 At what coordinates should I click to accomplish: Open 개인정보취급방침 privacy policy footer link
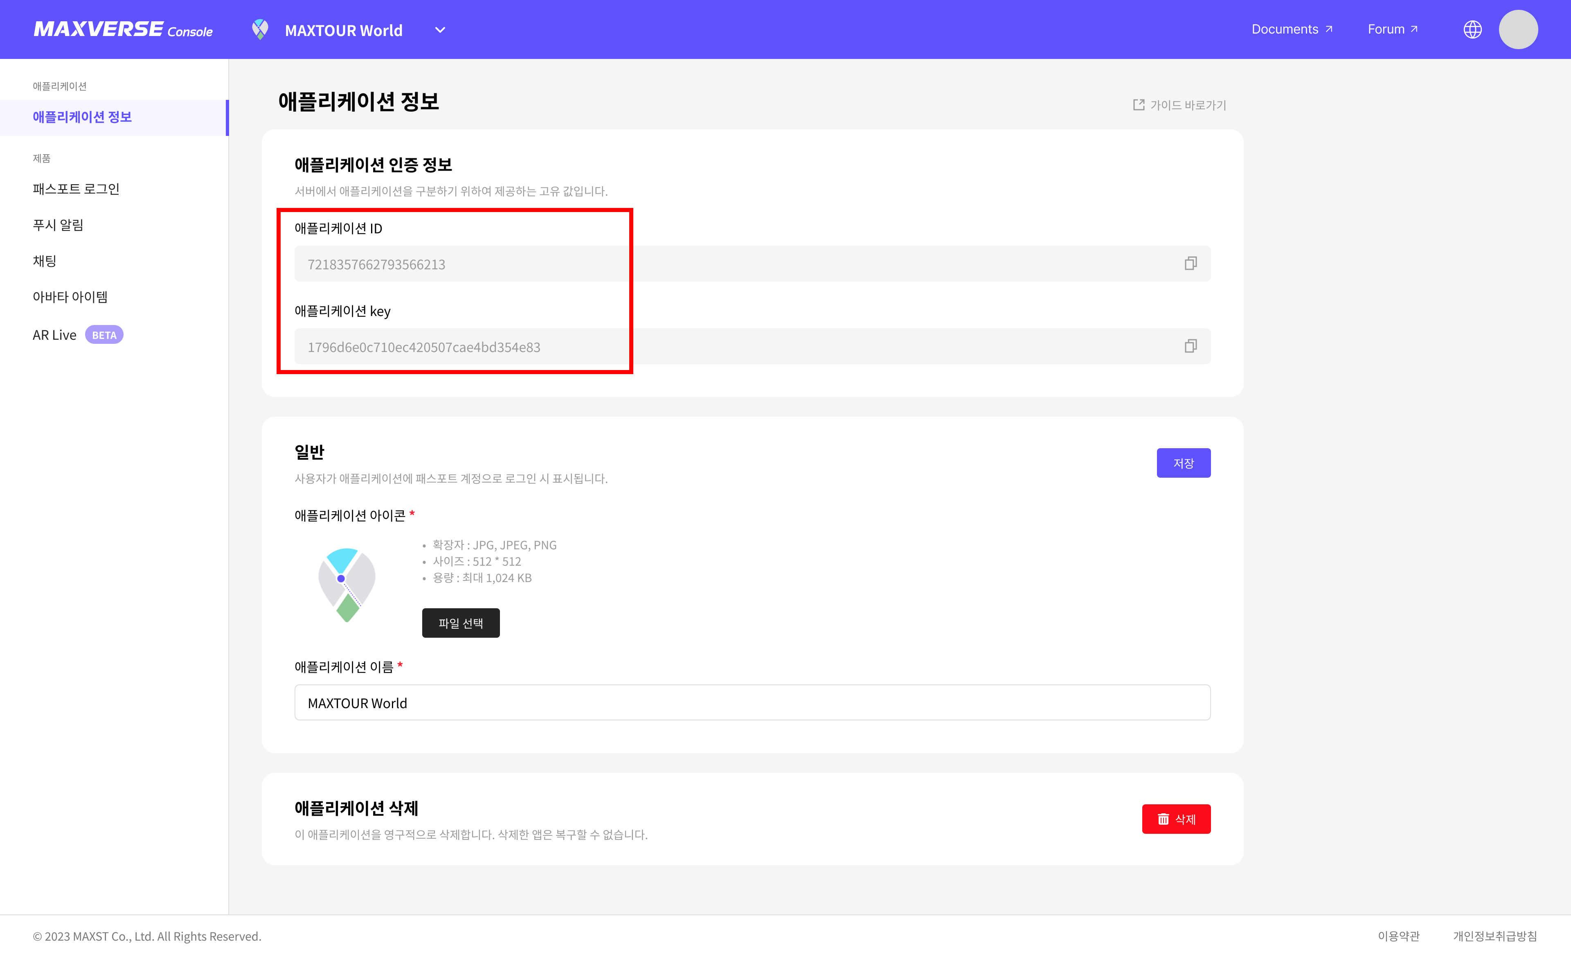click(1494, 936)
